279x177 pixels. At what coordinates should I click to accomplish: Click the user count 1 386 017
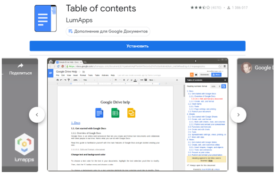[238, 8]
